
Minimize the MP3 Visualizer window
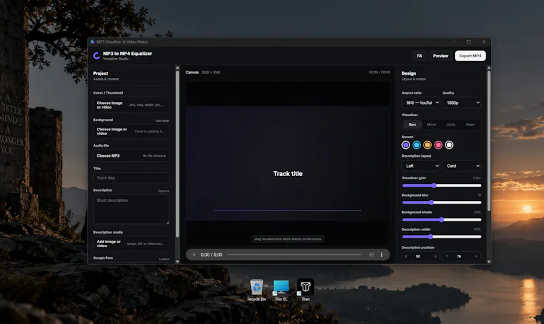(x=454, y=41)
